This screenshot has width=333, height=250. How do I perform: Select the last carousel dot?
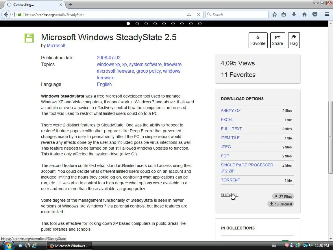coord(200,24)
